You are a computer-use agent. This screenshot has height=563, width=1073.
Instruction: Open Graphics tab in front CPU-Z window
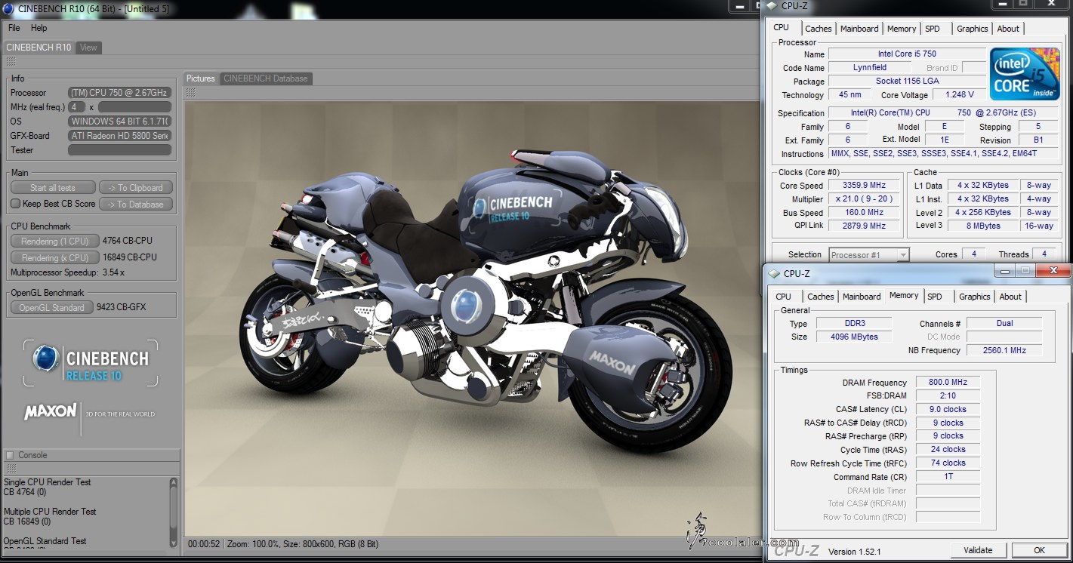pos(974,297)
